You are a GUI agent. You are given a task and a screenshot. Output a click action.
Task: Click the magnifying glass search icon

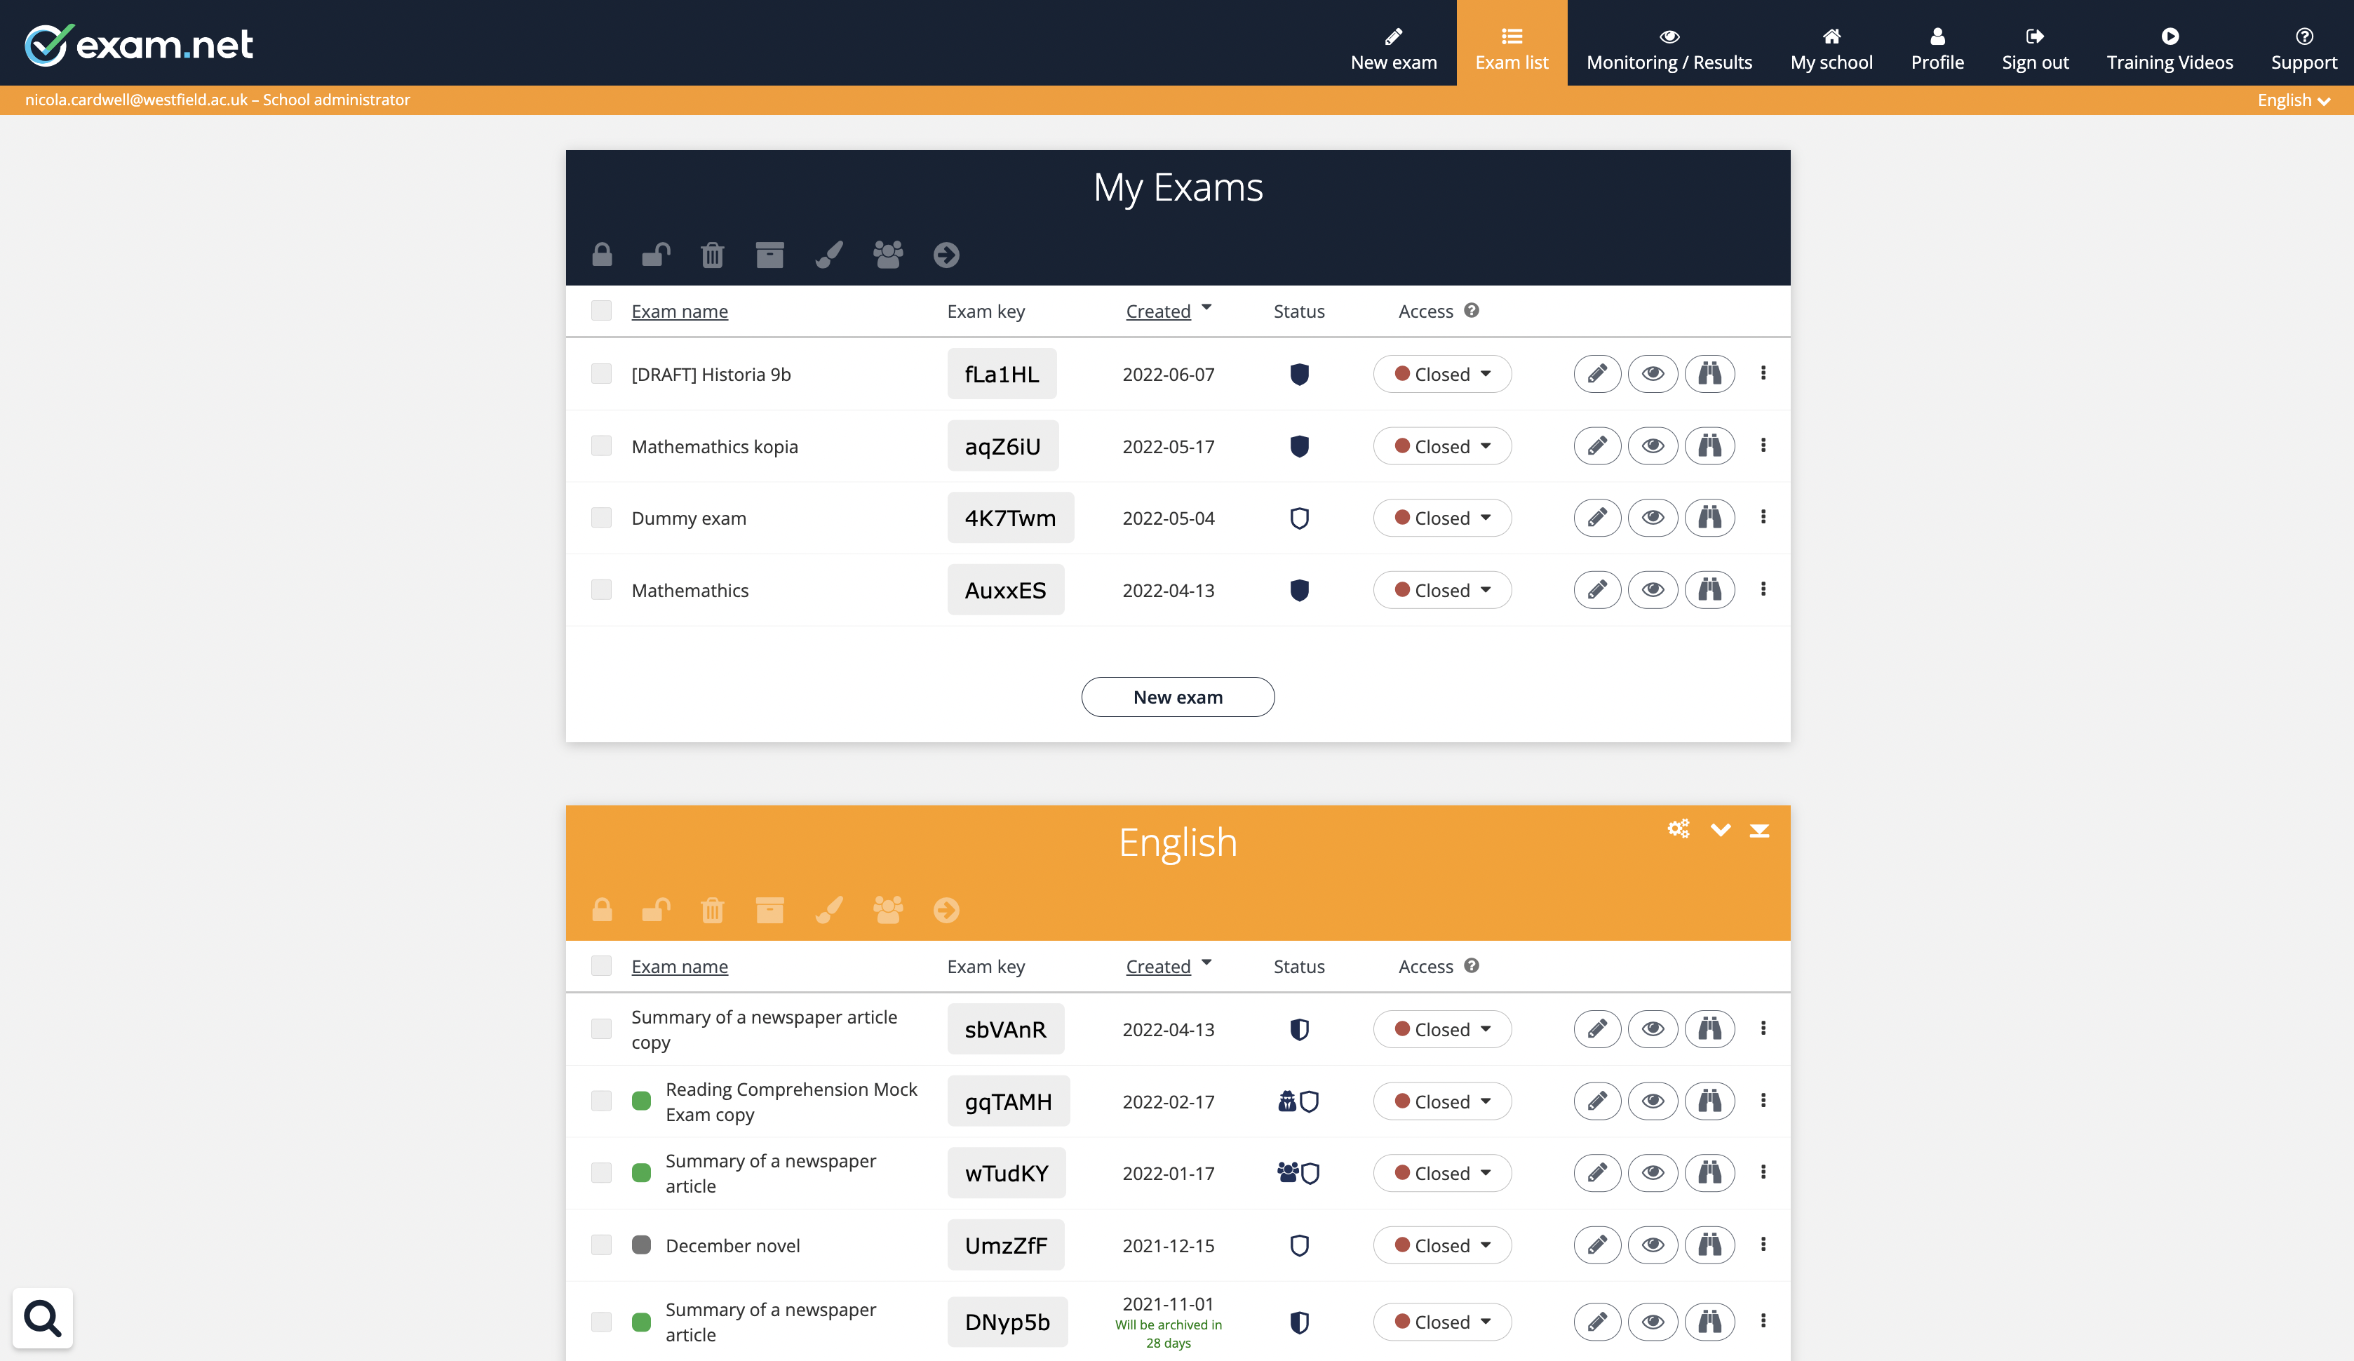coord(42,1318)
